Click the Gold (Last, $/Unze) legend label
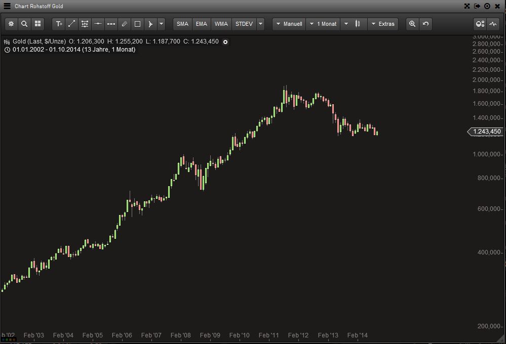 [39, 41]
